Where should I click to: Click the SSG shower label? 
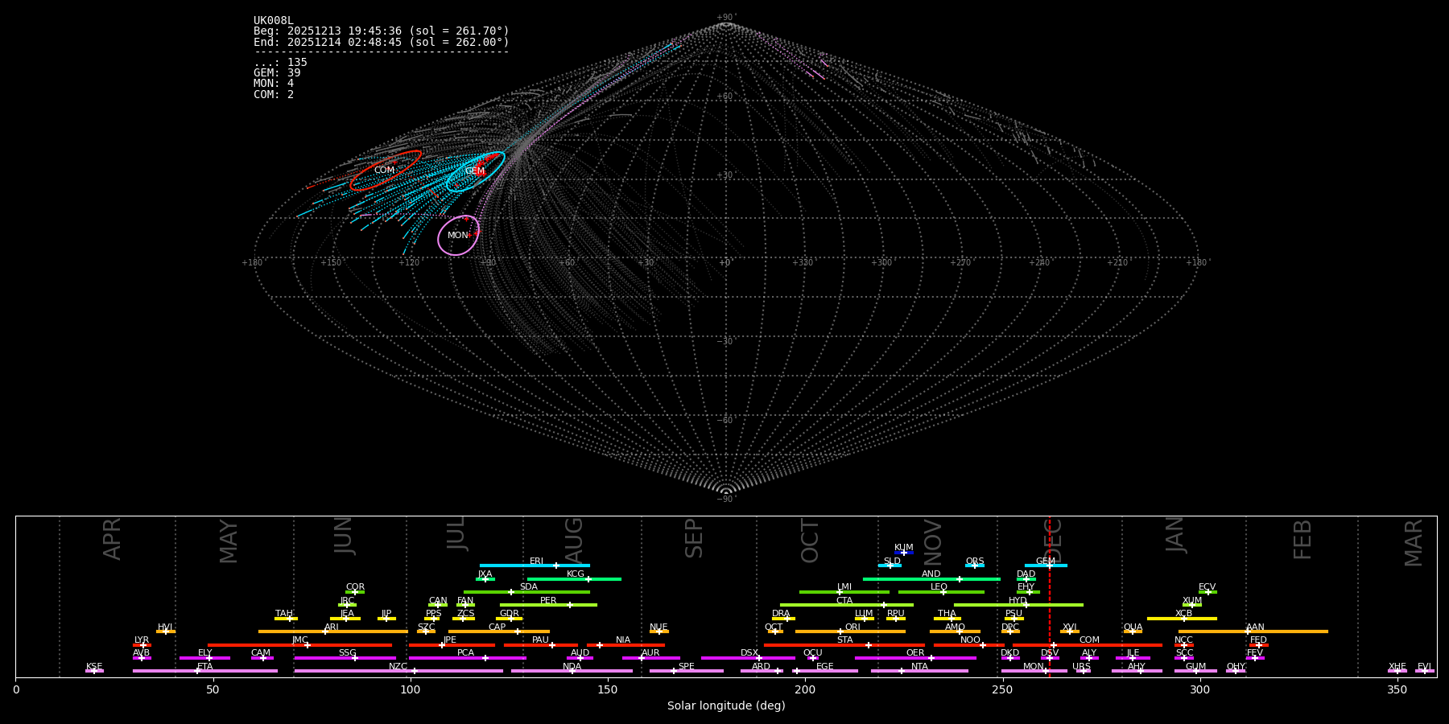tap(347, 653)
